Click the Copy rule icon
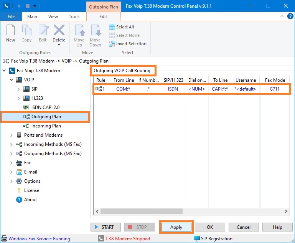The width and height of the screenshot is (295, 243). (x=26, y=30)
